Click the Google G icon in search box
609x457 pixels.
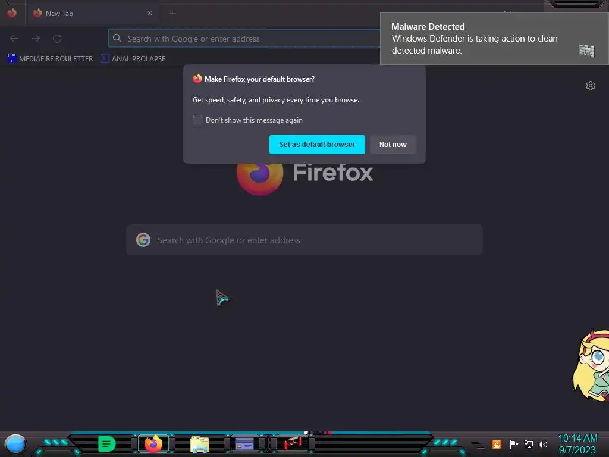[143, 240]
